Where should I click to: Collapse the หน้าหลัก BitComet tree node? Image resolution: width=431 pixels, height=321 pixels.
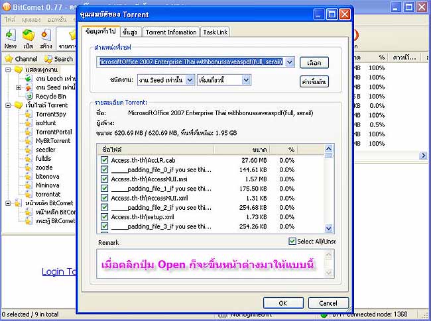(x=8, y=203)
